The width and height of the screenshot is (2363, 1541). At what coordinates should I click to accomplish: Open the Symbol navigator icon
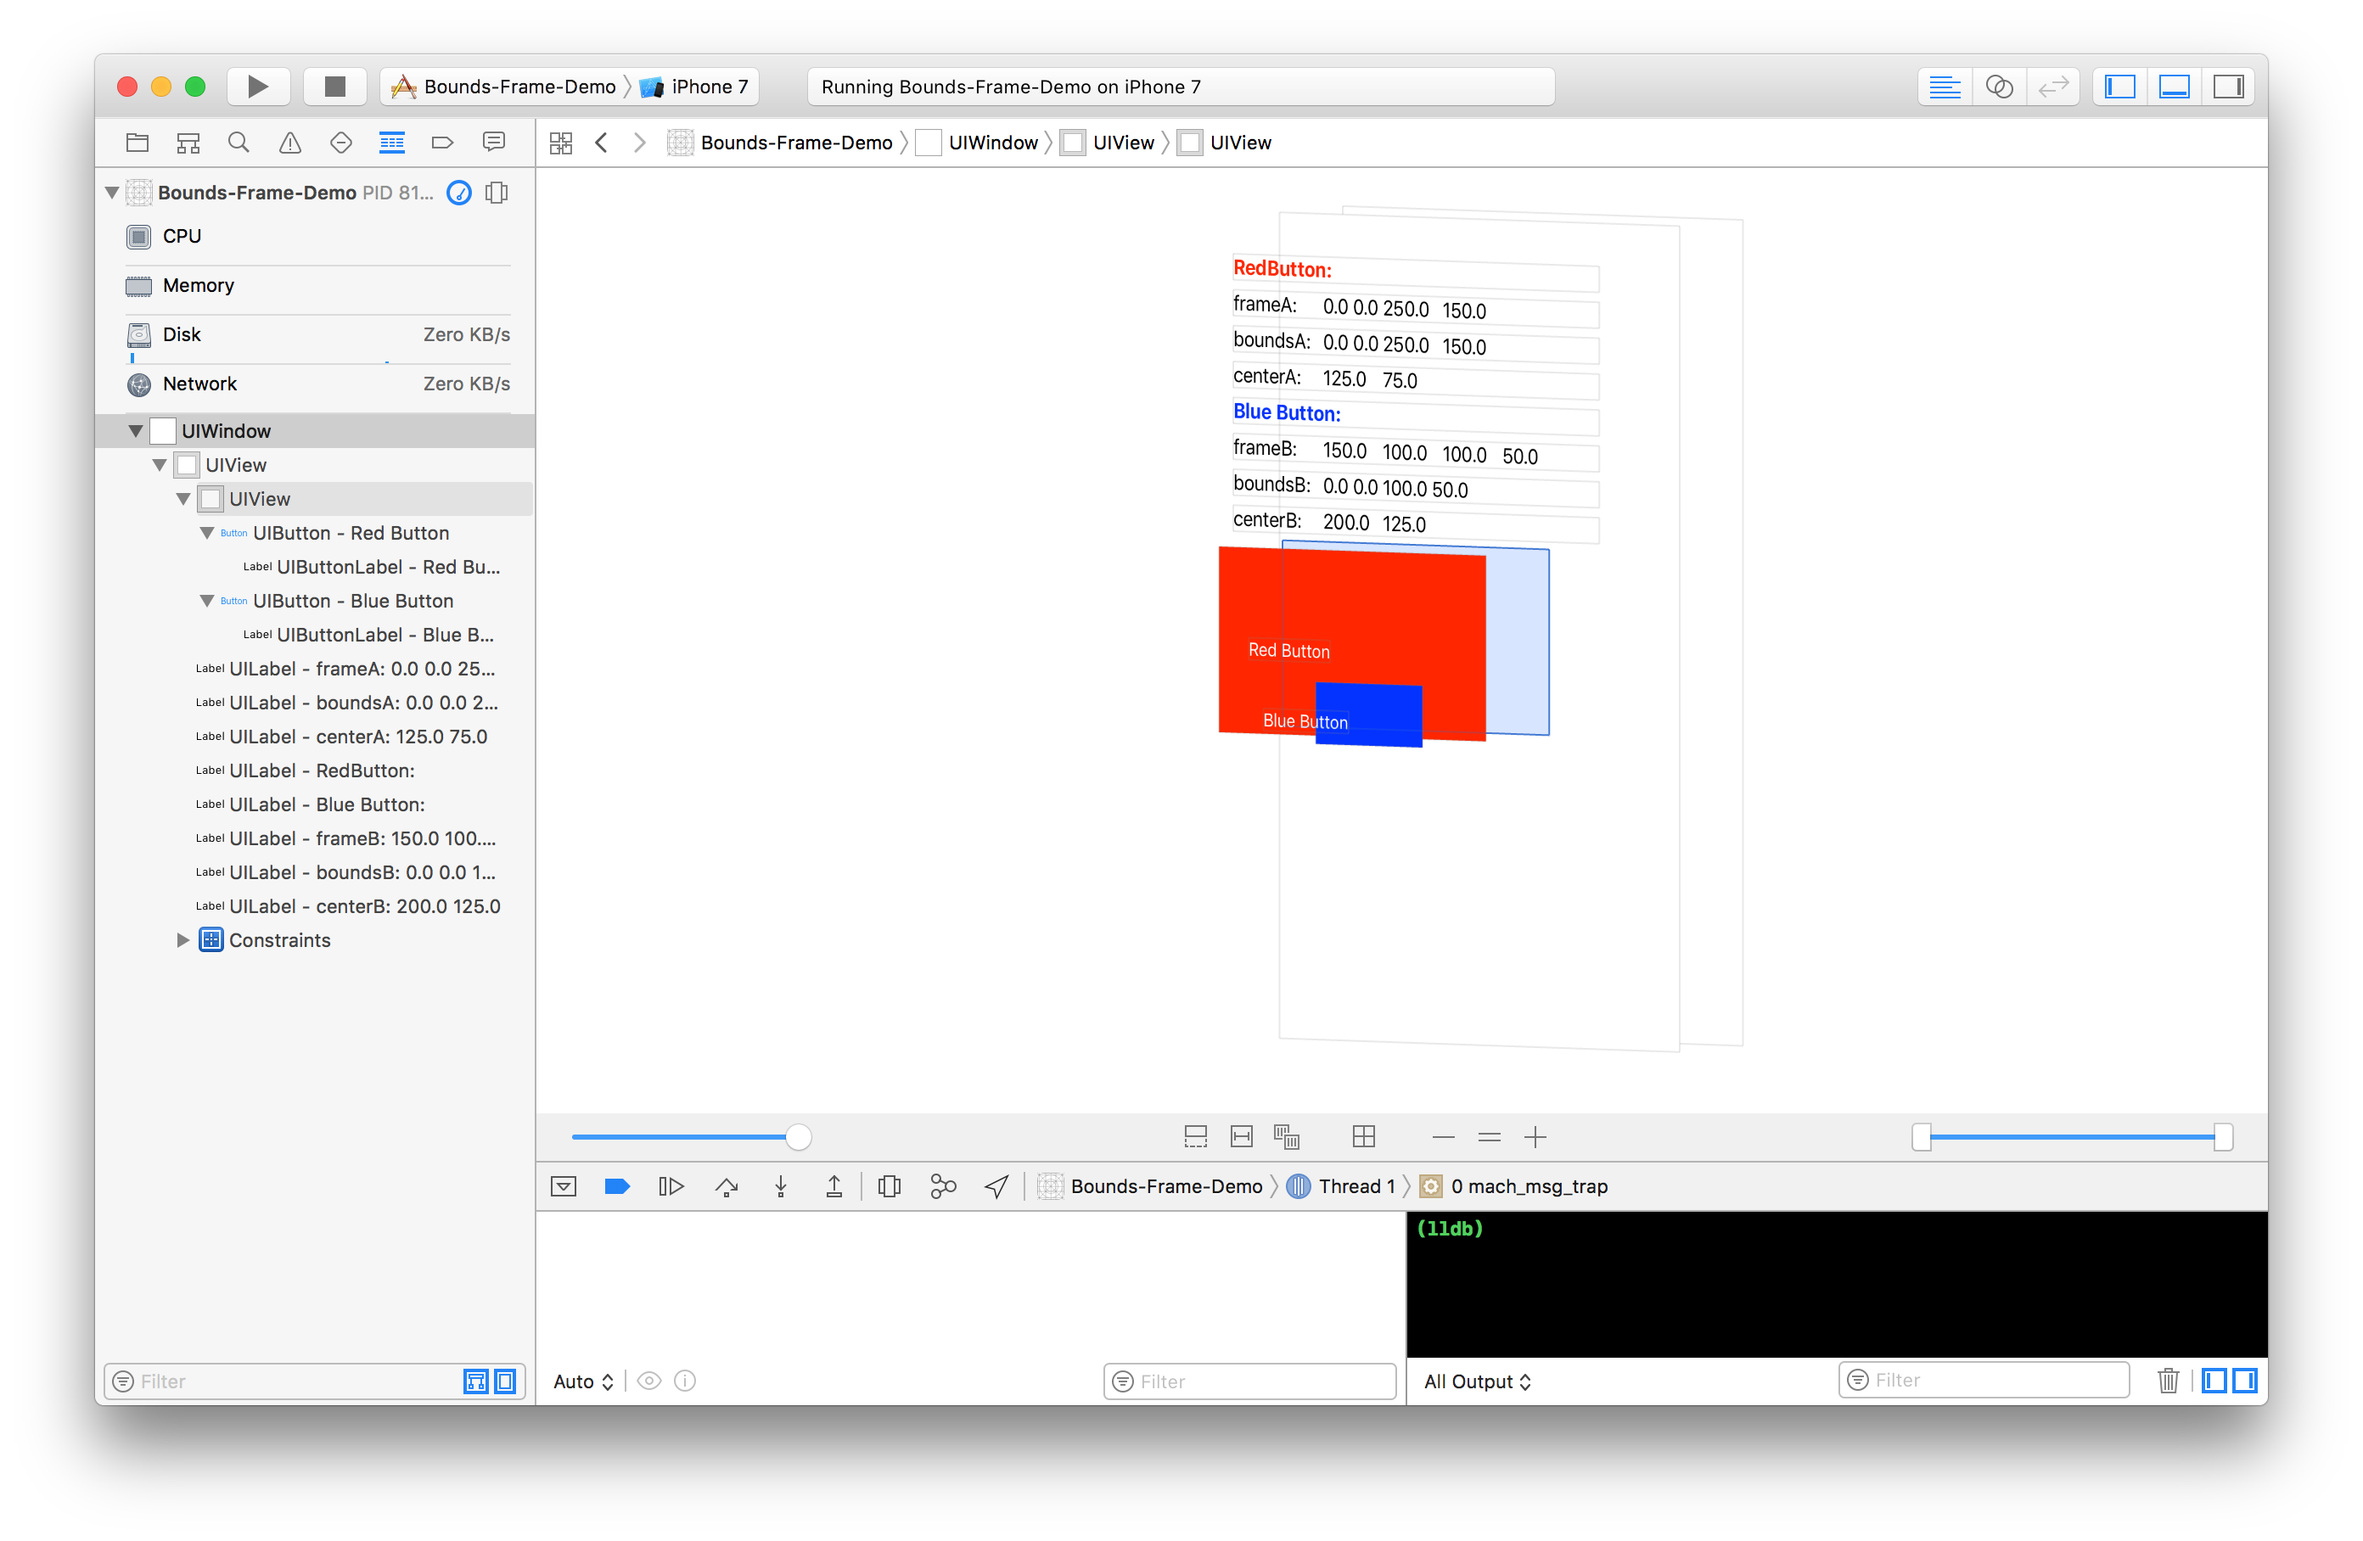188,143
